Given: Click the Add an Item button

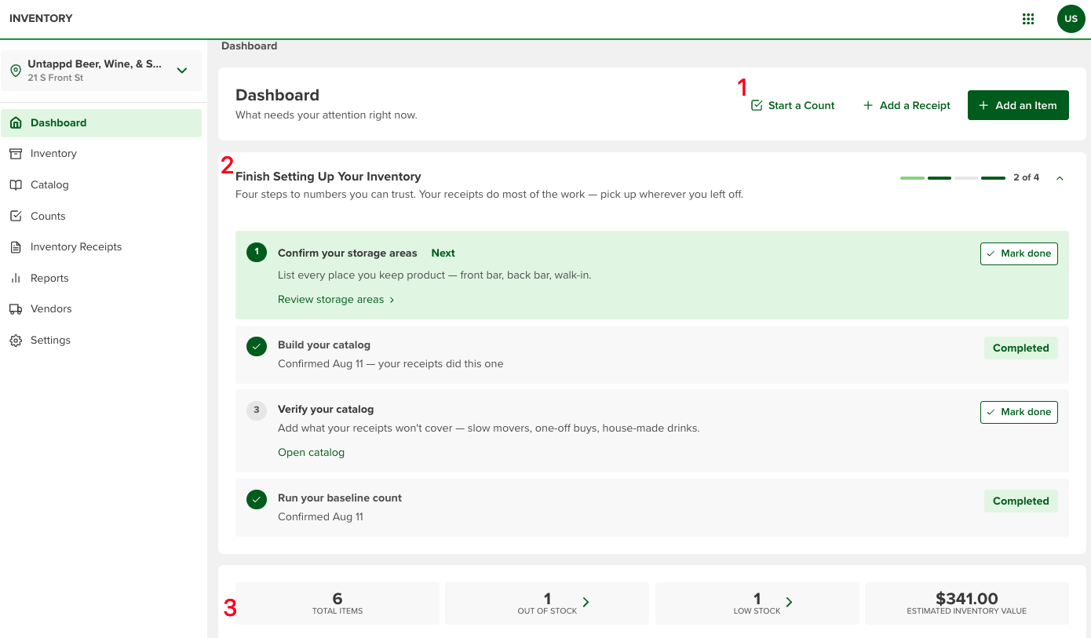Looking at the screenshot, I should 1018,105.
